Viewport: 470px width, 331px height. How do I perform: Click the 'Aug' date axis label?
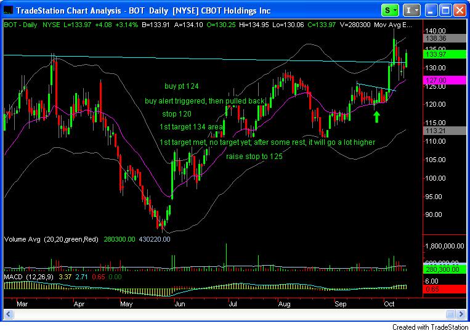(x=284, y=304)
